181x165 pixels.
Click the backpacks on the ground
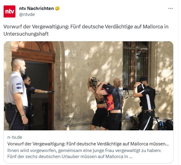tap(165, 125)
